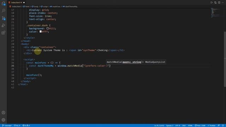Image resolution: width=226 pixels, height=127 pixels.
Task: Click the word 'Cheking' in the span
Action: tap(102, 50)
